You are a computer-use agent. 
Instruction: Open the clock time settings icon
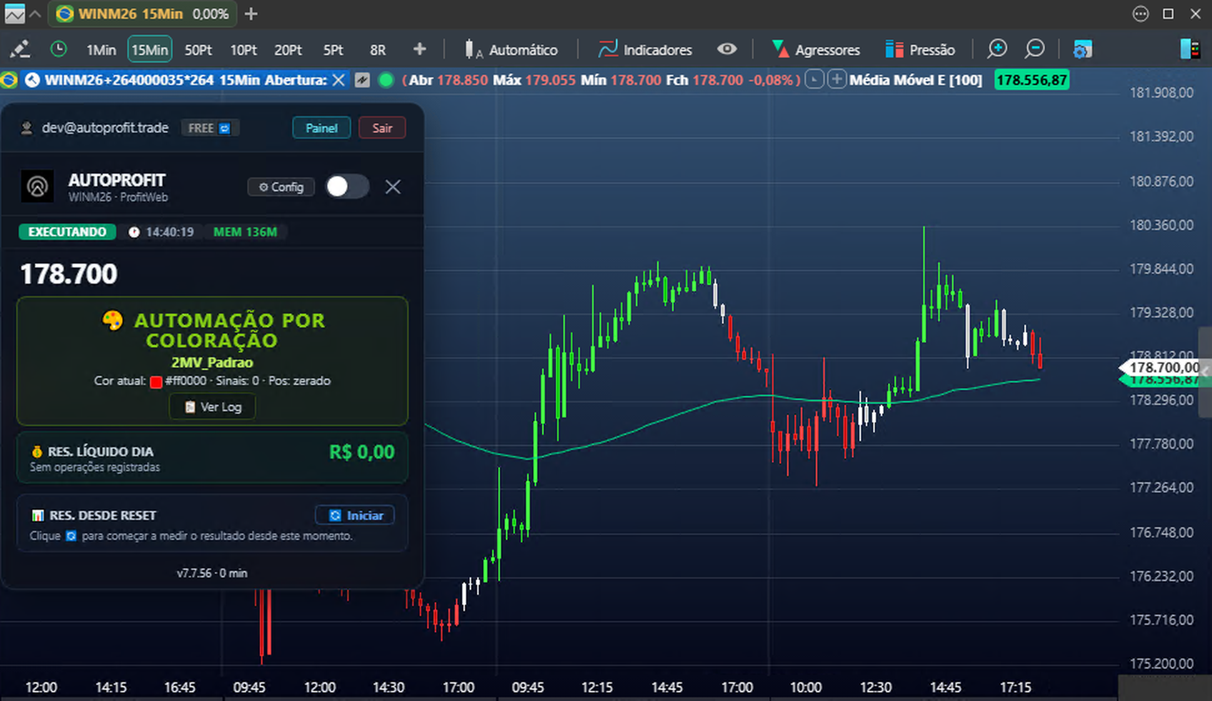coord(58,49)
